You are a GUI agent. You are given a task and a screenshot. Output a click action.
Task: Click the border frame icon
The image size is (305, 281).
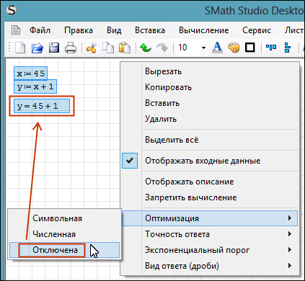pos(250,48)
